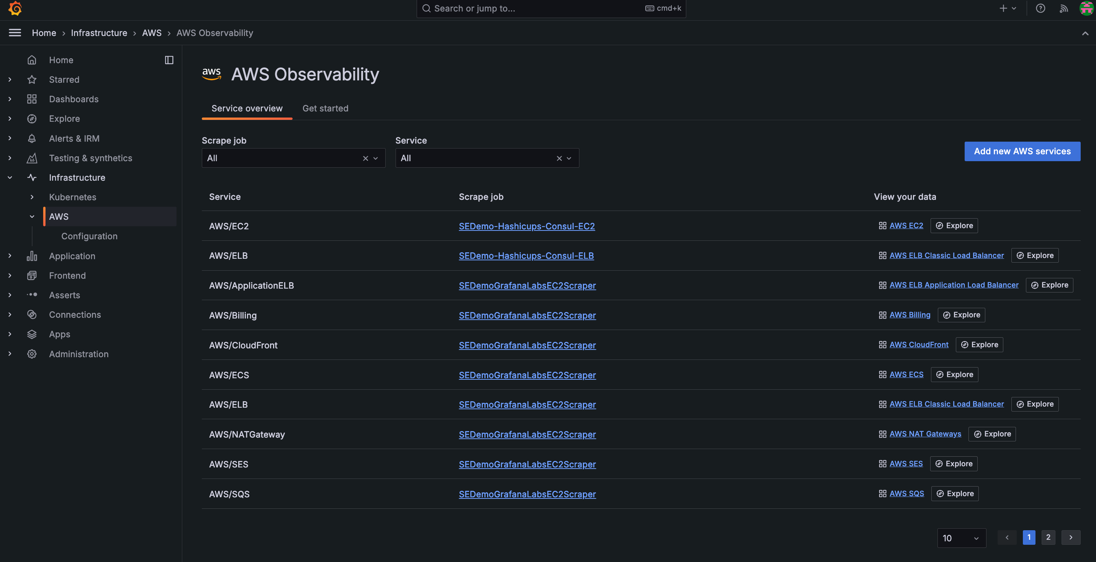1096x562 pixels.
Task: Open the news feed icon in the top bar
Action: tap(1063, 8)
